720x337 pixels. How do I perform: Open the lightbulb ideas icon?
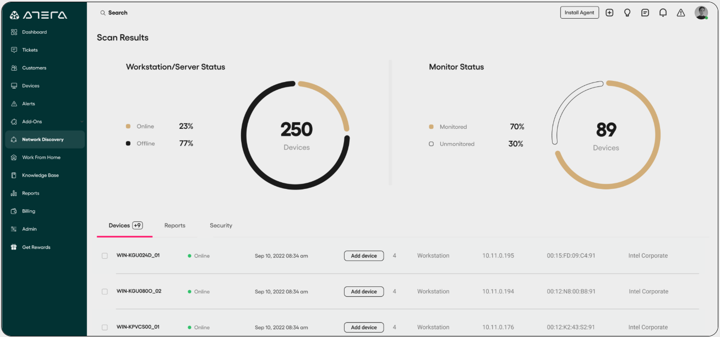(x=627, y=13)
